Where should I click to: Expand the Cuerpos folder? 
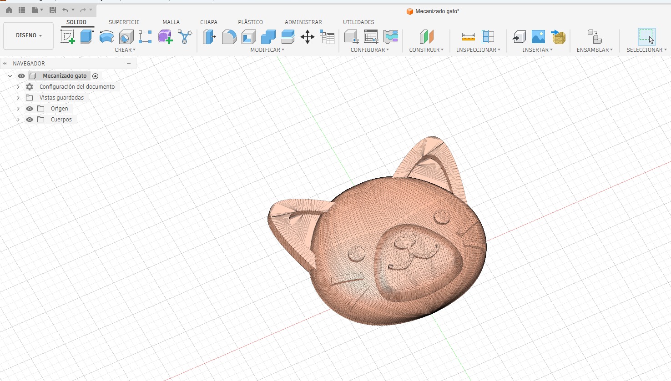(18, 120)
